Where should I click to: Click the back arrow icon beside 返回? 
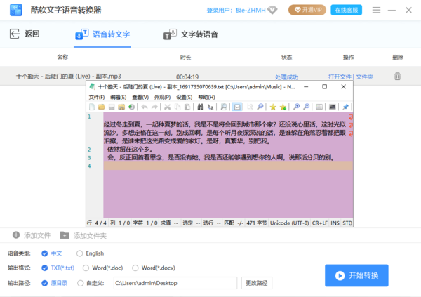[x=14, y=34]
